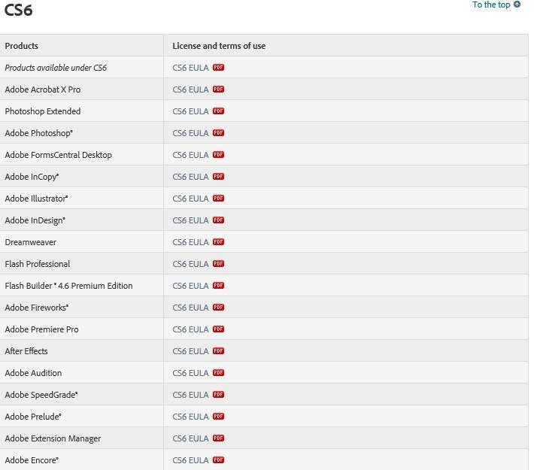The image size is (534, 470).
Task: Open CS6 EULA link for Adobe SpeedGrade
Action: 190,395
